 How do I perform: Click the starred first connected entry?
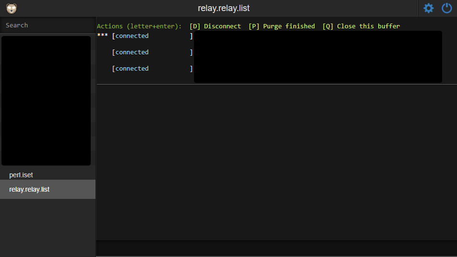tap(145, 36)
